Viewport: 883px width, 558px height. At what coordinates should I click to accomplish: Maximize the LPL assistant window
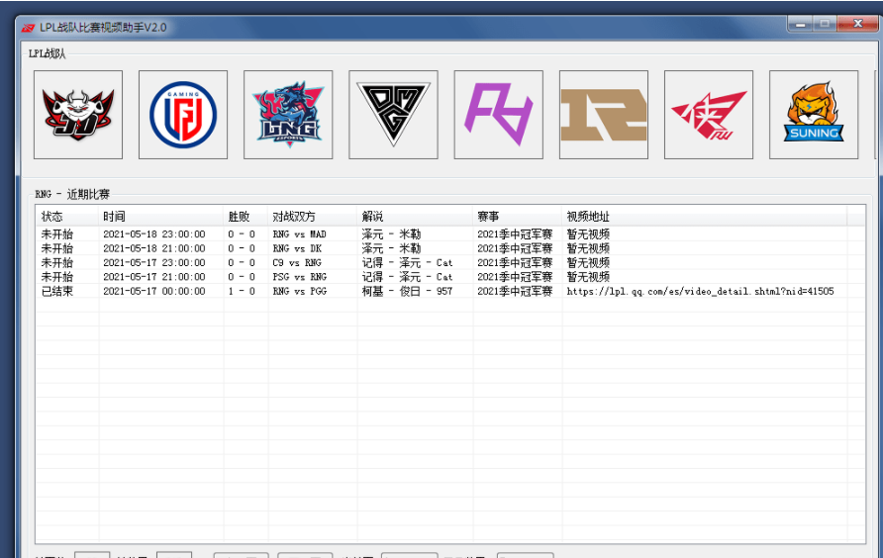[825, 24]
